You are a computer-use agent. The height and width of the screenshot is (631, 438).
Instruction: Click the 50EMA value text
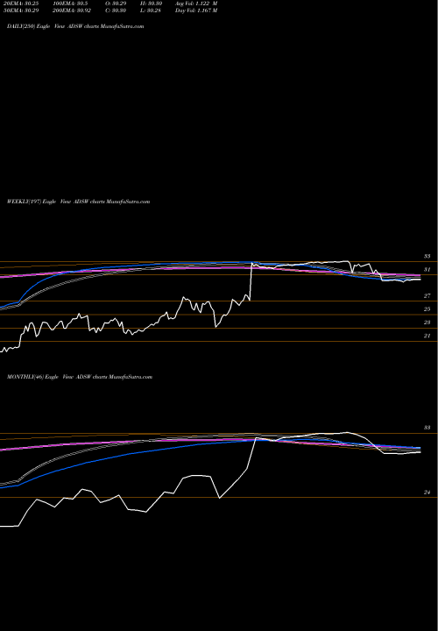[22, 11]
